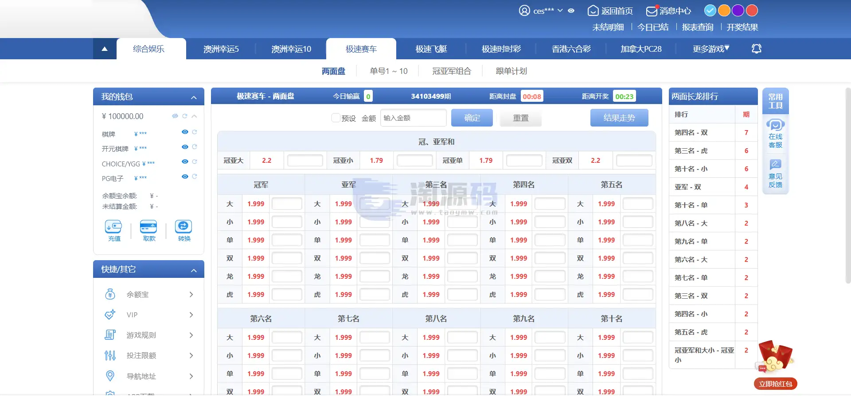This screenshot has width=851, height=396.
Task: Open the VIP diamond icon
Action: click(x=110, y=315)
